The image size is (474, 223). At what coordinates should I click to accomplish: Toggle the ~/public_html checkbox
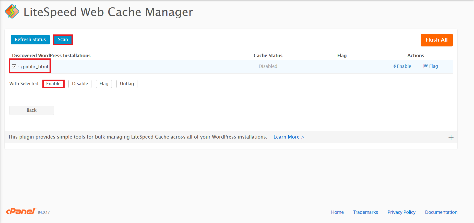(14, 66)
